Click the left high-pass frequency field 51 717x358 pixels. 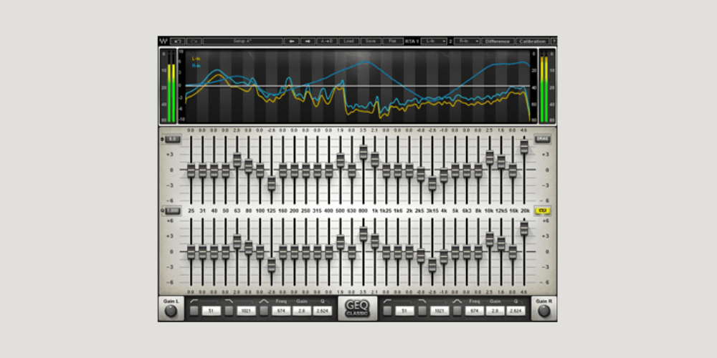point(212,311)
